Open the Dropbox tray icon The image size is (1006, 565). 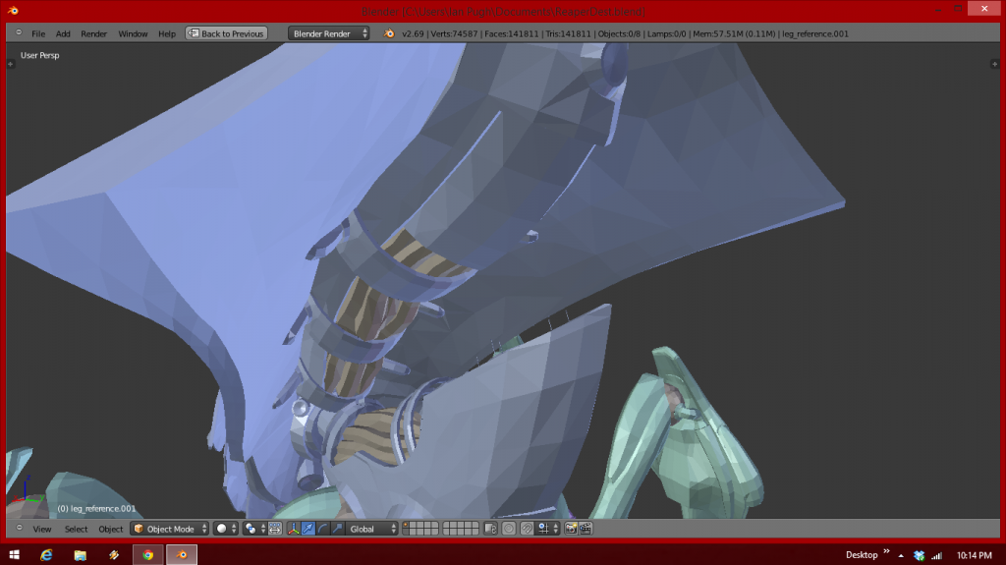[x=920, y=555]
